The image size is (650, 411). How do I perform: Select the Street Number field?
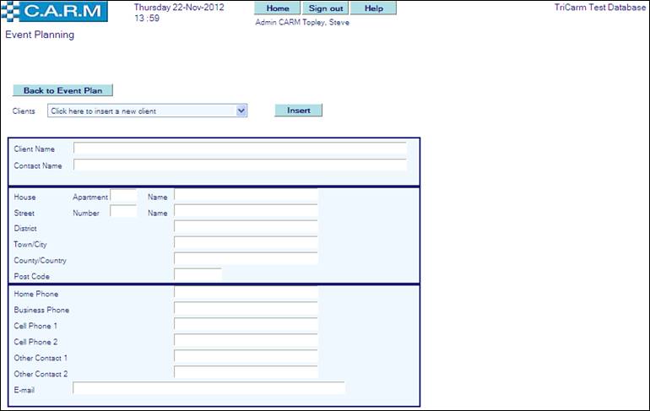123,213
